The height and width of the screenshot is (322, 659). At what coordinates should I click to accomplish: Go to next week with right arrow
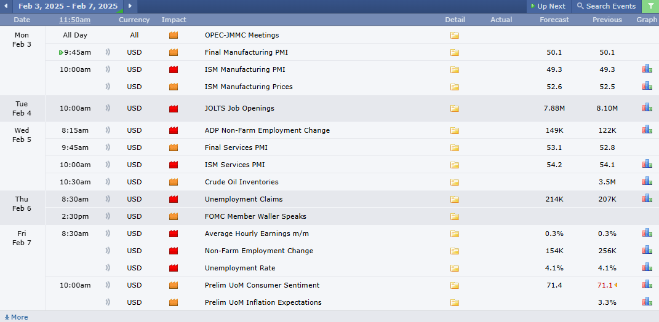130,6
